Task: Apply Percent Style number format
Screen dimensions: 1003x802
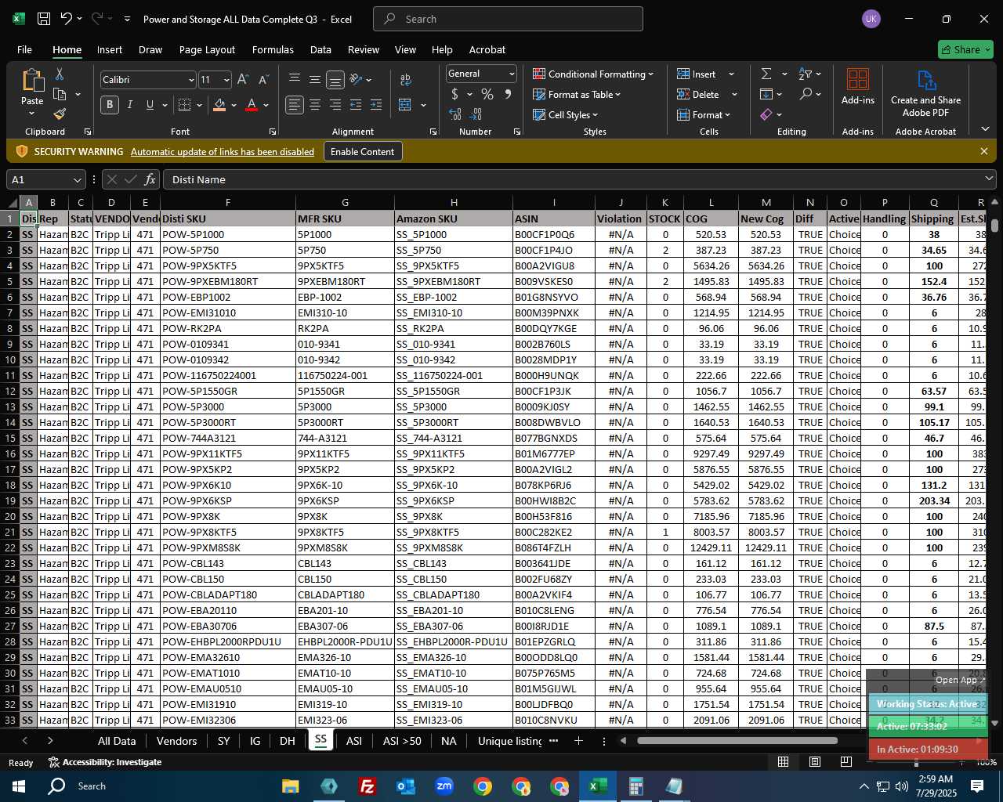Action: pos(487,94)
